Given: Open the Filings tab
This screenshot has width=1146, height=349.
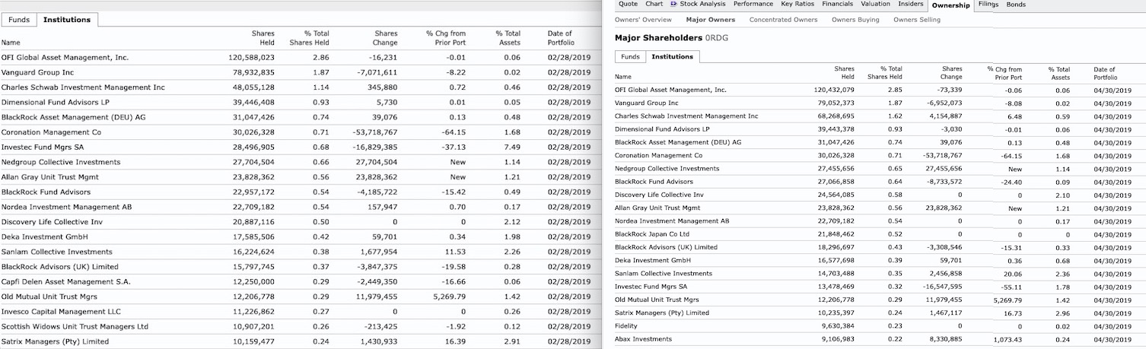Looking at the screenshot, I should 988,4.
